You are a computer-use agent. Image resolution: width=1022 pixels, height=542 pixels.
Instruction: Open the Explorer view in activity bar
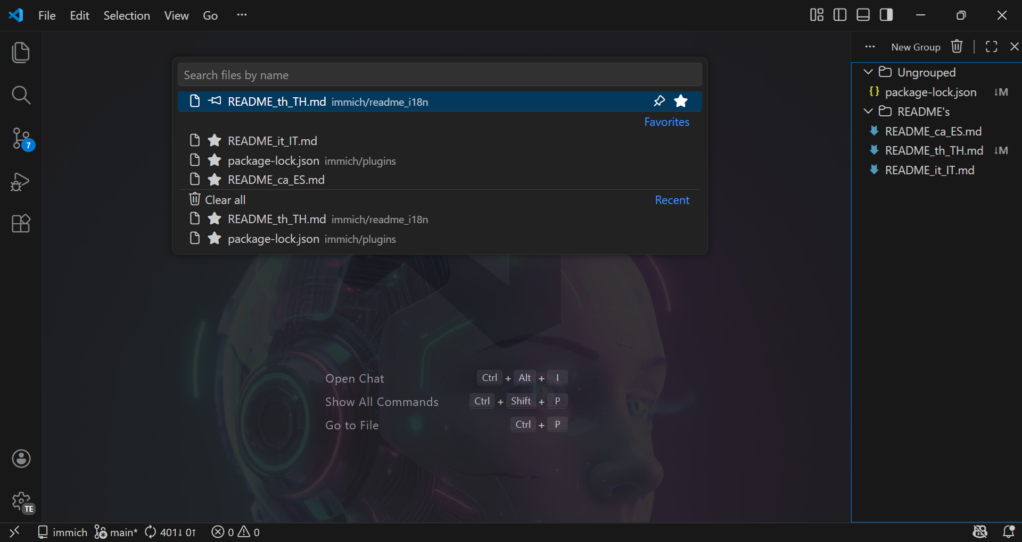click(21, 52)
